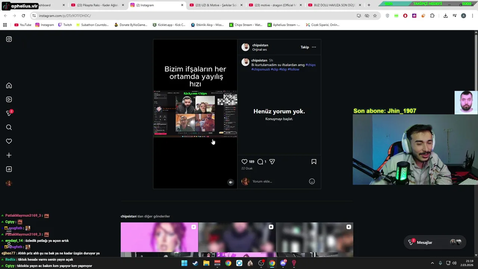Screen dimensions: 478x269
Task: Open a new browser tab
Action: pyautogui.click(x=369, y=5)
